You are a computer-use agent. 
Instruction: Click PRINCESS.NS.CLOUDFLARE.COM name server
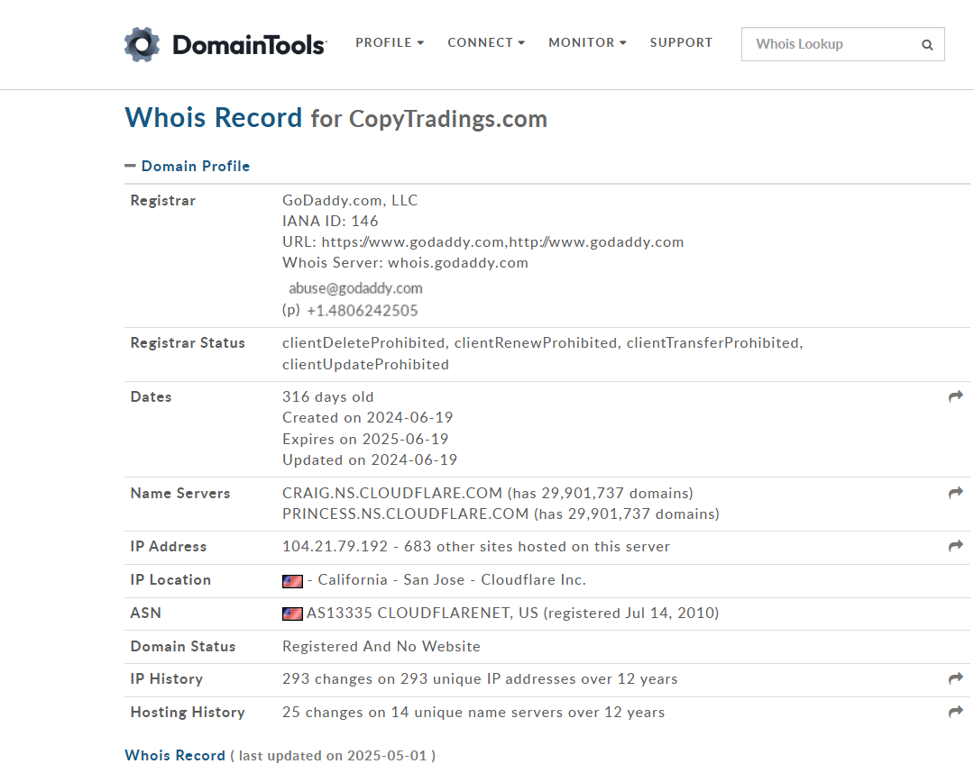tap(405, 514)
